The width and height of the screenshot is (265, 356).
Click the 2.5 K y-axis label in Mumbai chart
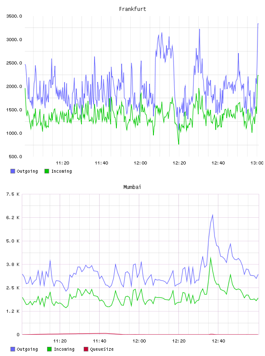point(13,288)
